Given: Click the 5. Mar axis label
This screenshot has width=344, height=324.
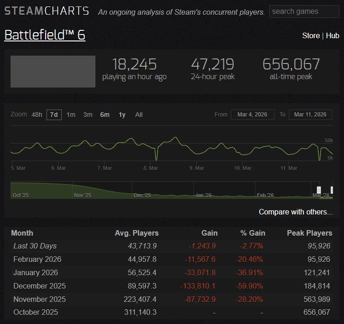Looking at the screenshot, I should pos(18,168).
